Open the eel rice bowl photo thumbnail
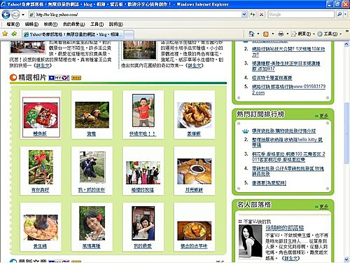 click(41, 115)
